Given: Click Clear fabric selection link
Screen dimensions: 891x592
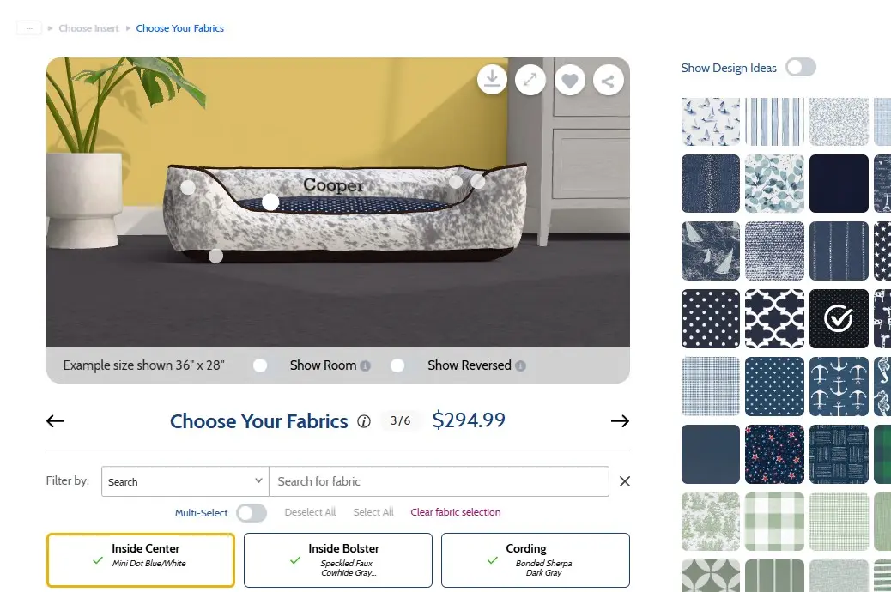Looking at the screenshot, I should [456, 512].
